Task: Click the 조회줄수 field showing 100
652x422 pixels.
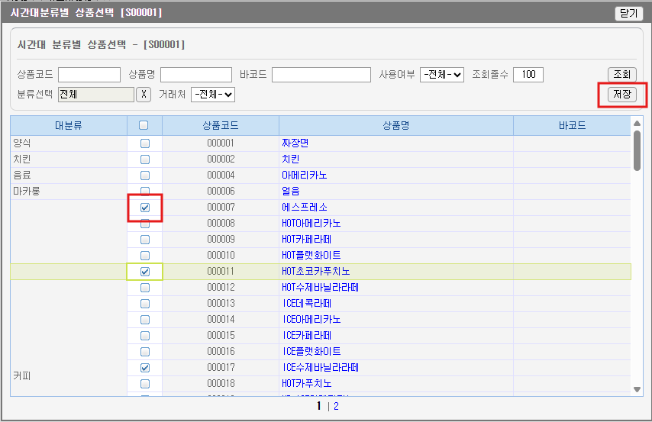Action: pos(528,75)
